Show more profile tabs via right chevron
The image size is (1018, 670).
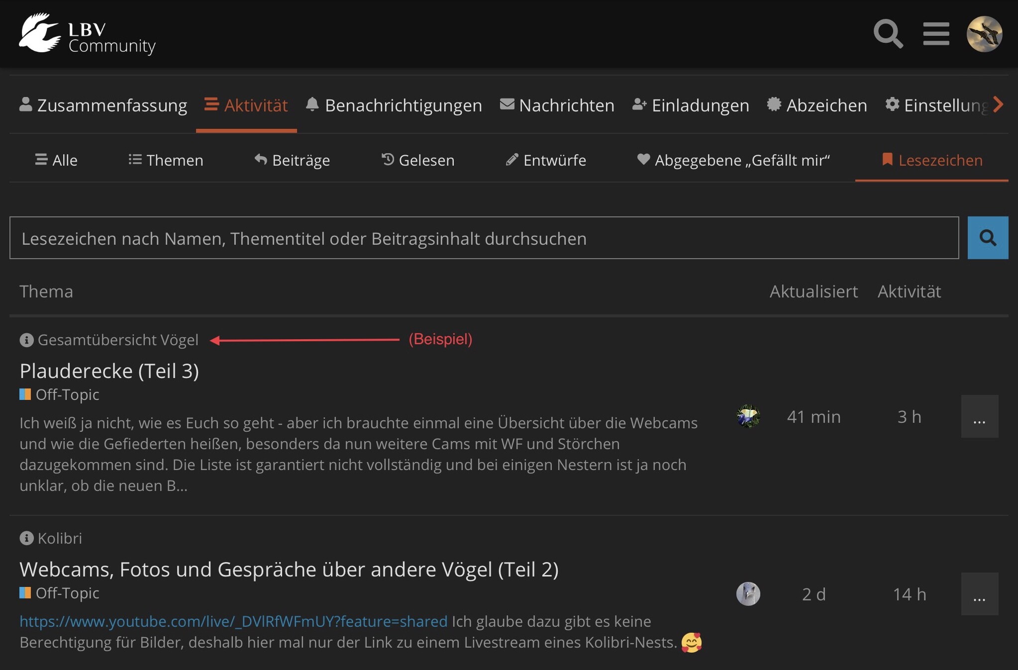pyautogui.click(x=998, y=104)
